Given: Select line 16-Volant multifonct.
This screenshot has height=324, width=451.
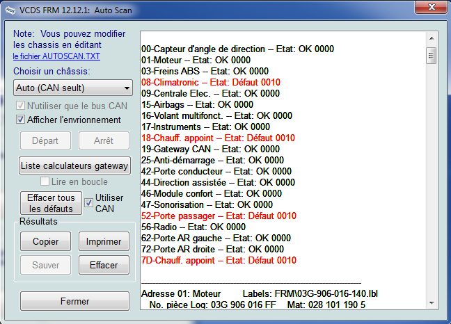Looking at the screenshot, I should pyautogui.click(x=217, y=115).
